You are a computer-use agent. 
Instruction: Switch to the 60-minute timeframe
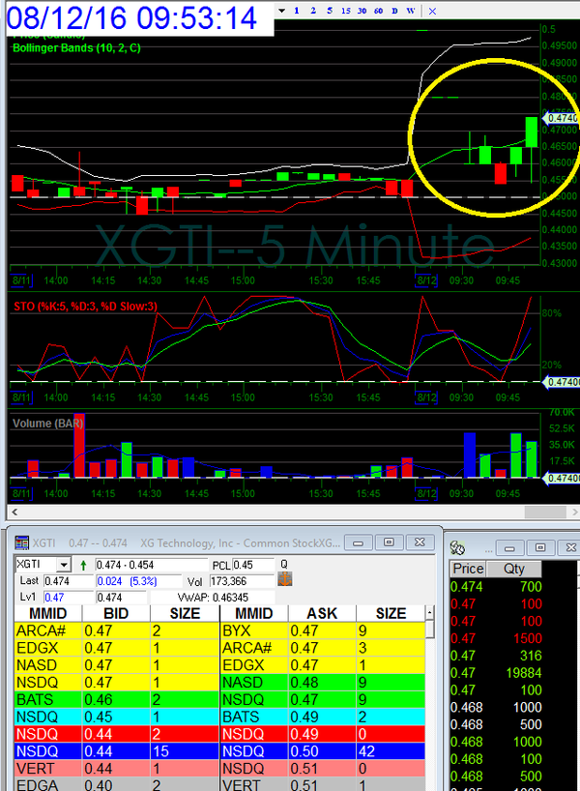[x=378, y=11]
